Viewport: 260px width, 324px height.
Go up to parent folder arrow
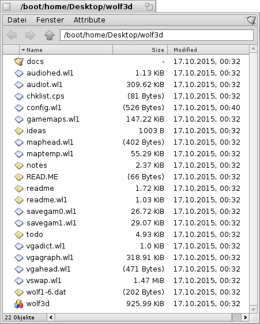click(x=49, y=35)
